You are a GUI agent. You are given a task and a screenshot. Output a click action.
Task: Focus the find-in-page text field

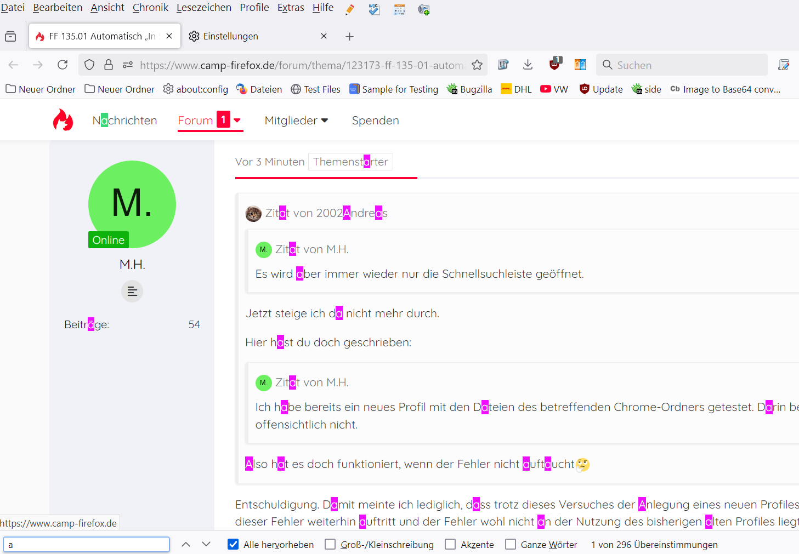[87, 544]
